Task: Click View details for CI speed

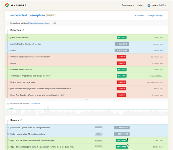Action: (x=35, y=104)
